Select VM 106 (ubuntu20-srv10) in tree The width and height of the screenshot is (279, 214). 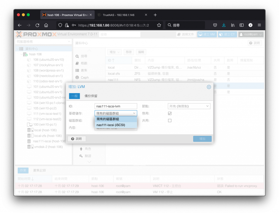tap(48, 60)
